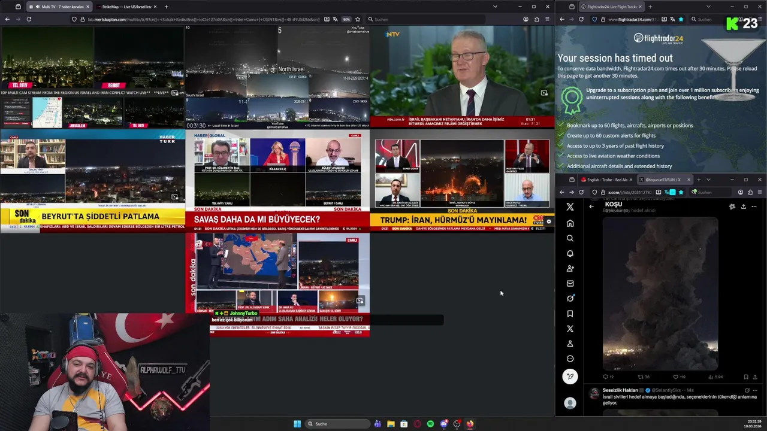Image resolution: width=767 pixels, height=431 pixels.
Task: Open the X window hamburger menu
Action: [760, 192]
